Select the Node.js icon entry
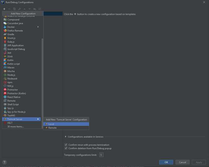 pos(5,75)
